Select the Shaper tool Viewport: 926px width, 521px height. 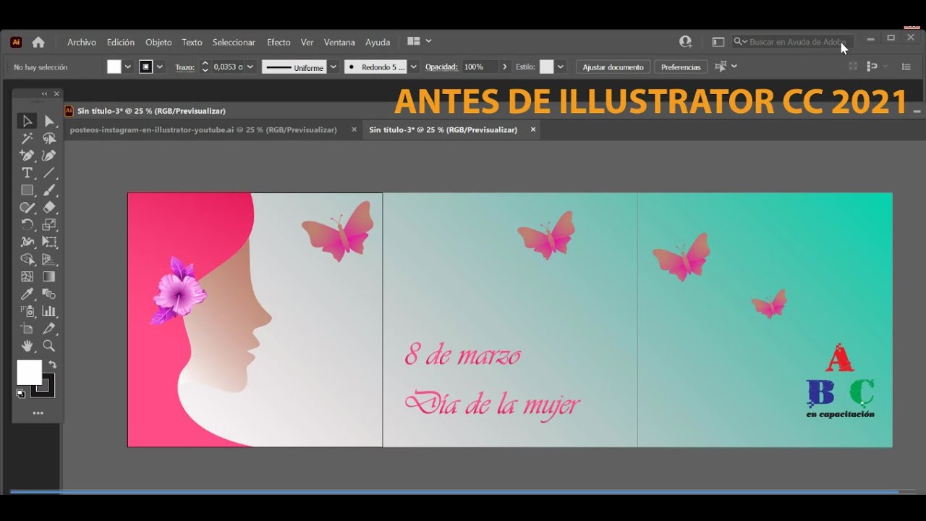27,208
